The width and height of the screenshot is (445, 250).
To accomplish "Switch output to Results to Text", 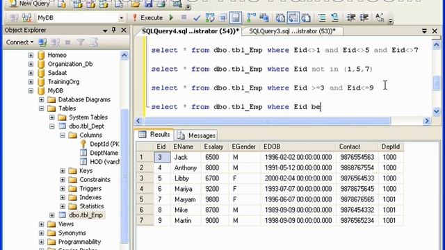I will coord(280,18).
